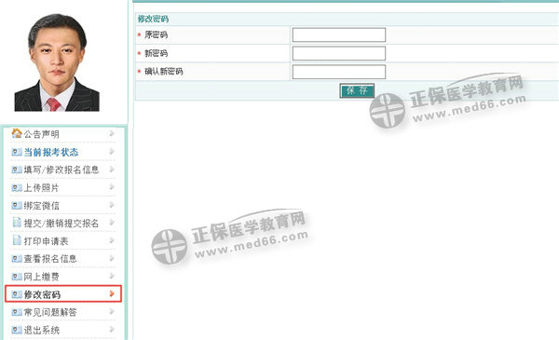This screenshot has height=340, width=559.
Task: Click the 常见问题解答 link
Action: [x=50, y=313]
